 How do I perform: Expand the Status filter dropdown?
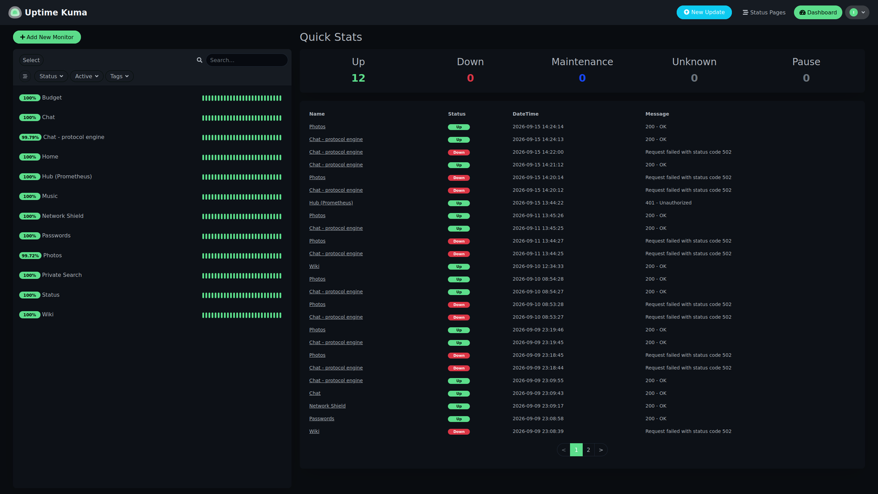pyautogui.click(x=51, y=76)
